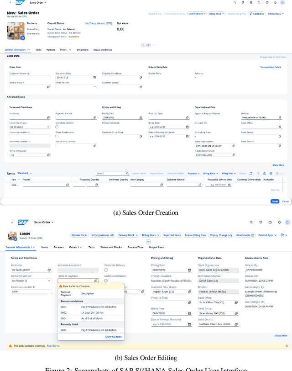Click the share icon next to Related Apps in the Editing screen
The height and width of the screenshot is (371, 292).
click(x=282, y=235)
